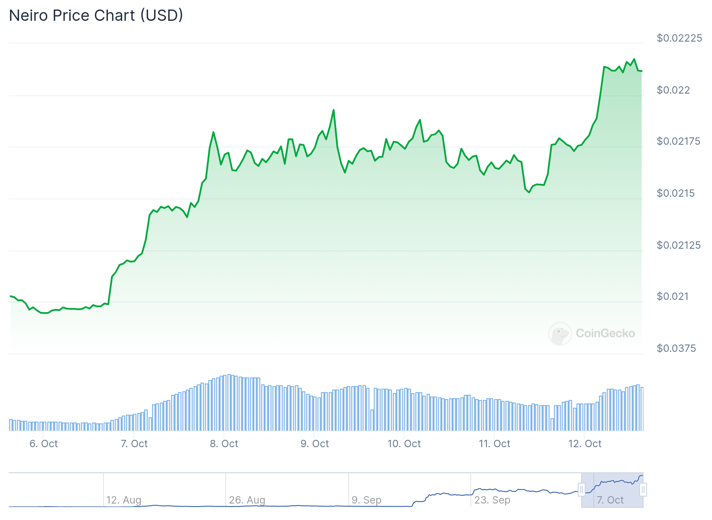Click the 7. Oct label in navigator
The height and width of the screenshot is (520, 712).
(610, 500)
